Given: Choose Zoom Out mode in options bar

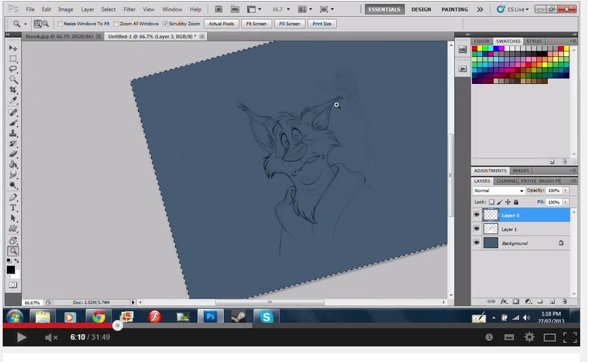Looking at the screenshot, I should (45, 24).
